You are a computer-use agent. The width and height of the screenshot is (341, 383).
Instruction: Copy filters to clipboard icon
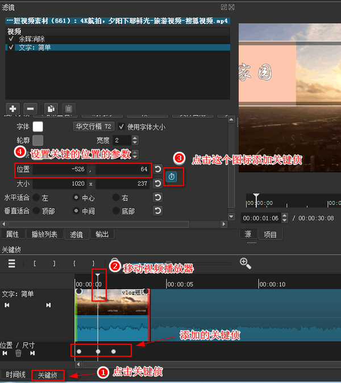[51, 109]
